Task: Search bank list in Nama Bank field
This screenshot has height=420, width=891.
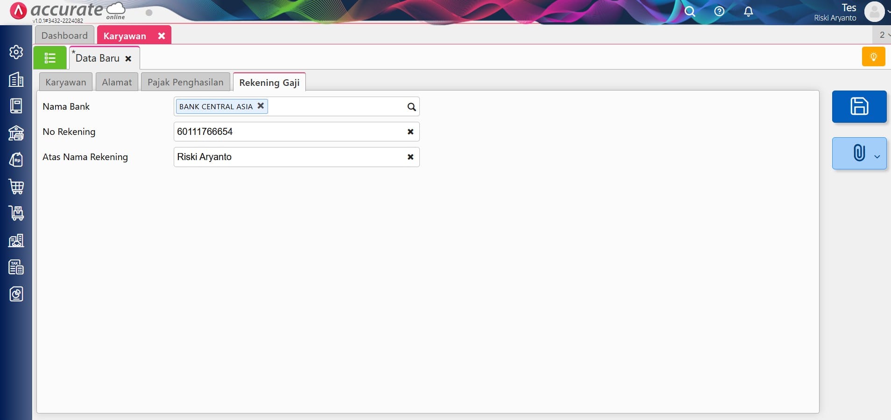Action: click(411, 107)
